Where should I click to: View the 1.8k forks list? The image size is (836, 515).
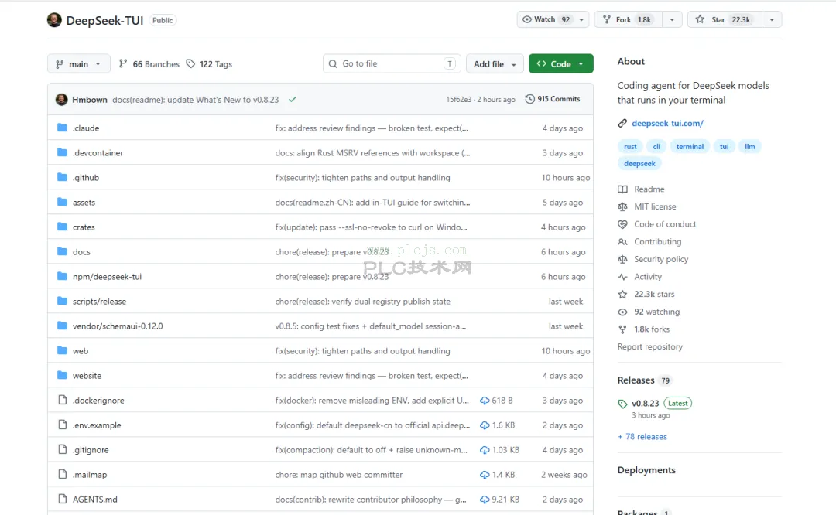coord(652,329)
